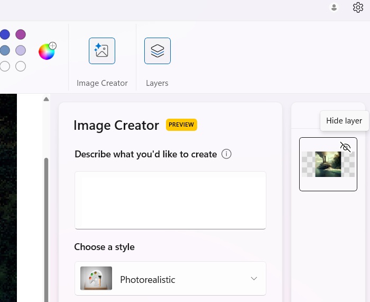Viewport: 370px width, 302px height.
Task: Toggle the Layers panel button
Action: pos(158,51)
